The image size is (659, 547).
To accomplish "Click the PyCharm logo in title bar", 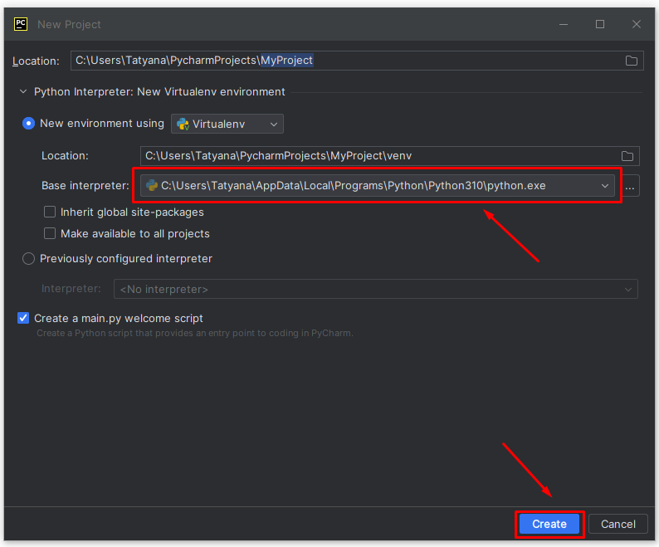I will coord(21,24).
